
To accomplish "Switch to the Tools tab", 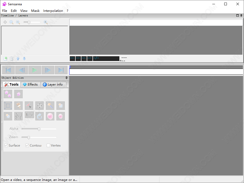I will [x=12, y=85].
